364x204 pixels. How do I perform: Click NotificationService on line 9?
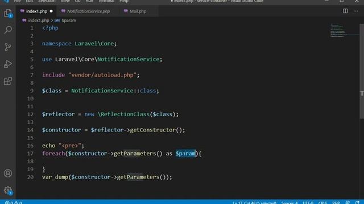point(102,91)
